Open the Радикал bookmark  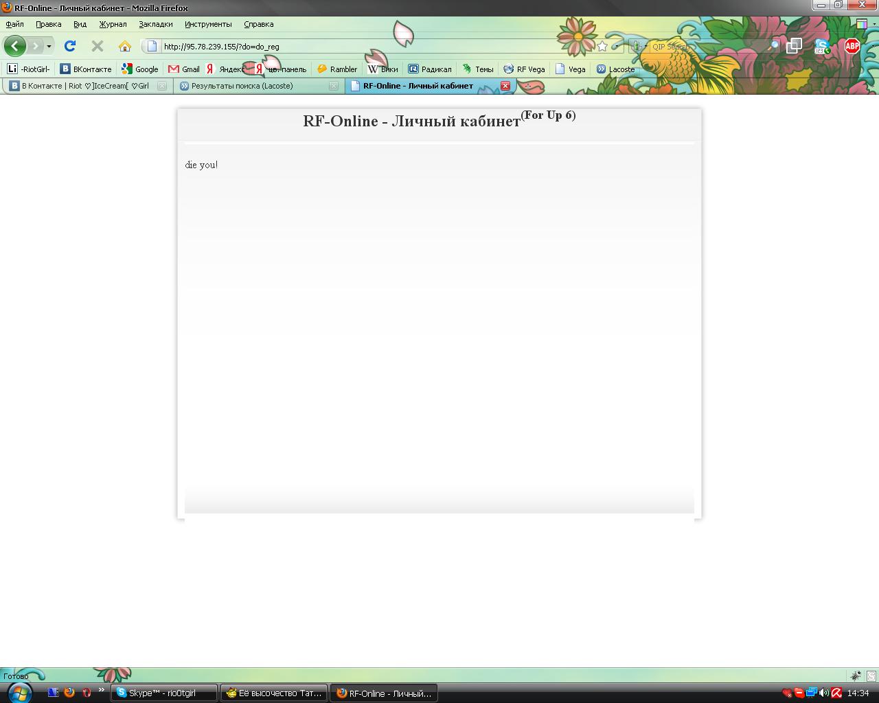(x=430, y=69)
